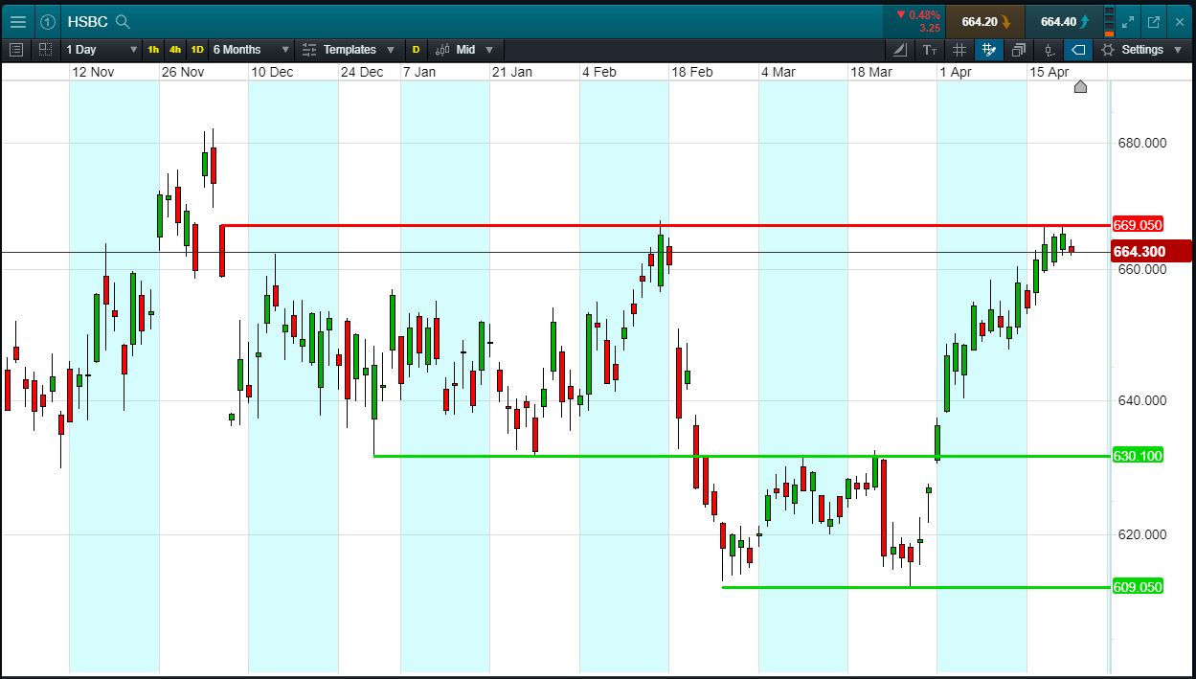Click the 620.000 price axis label

[1141, 534]
